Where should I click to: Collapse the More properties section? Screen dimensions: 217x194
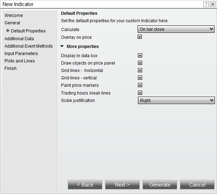click(62, 46)
